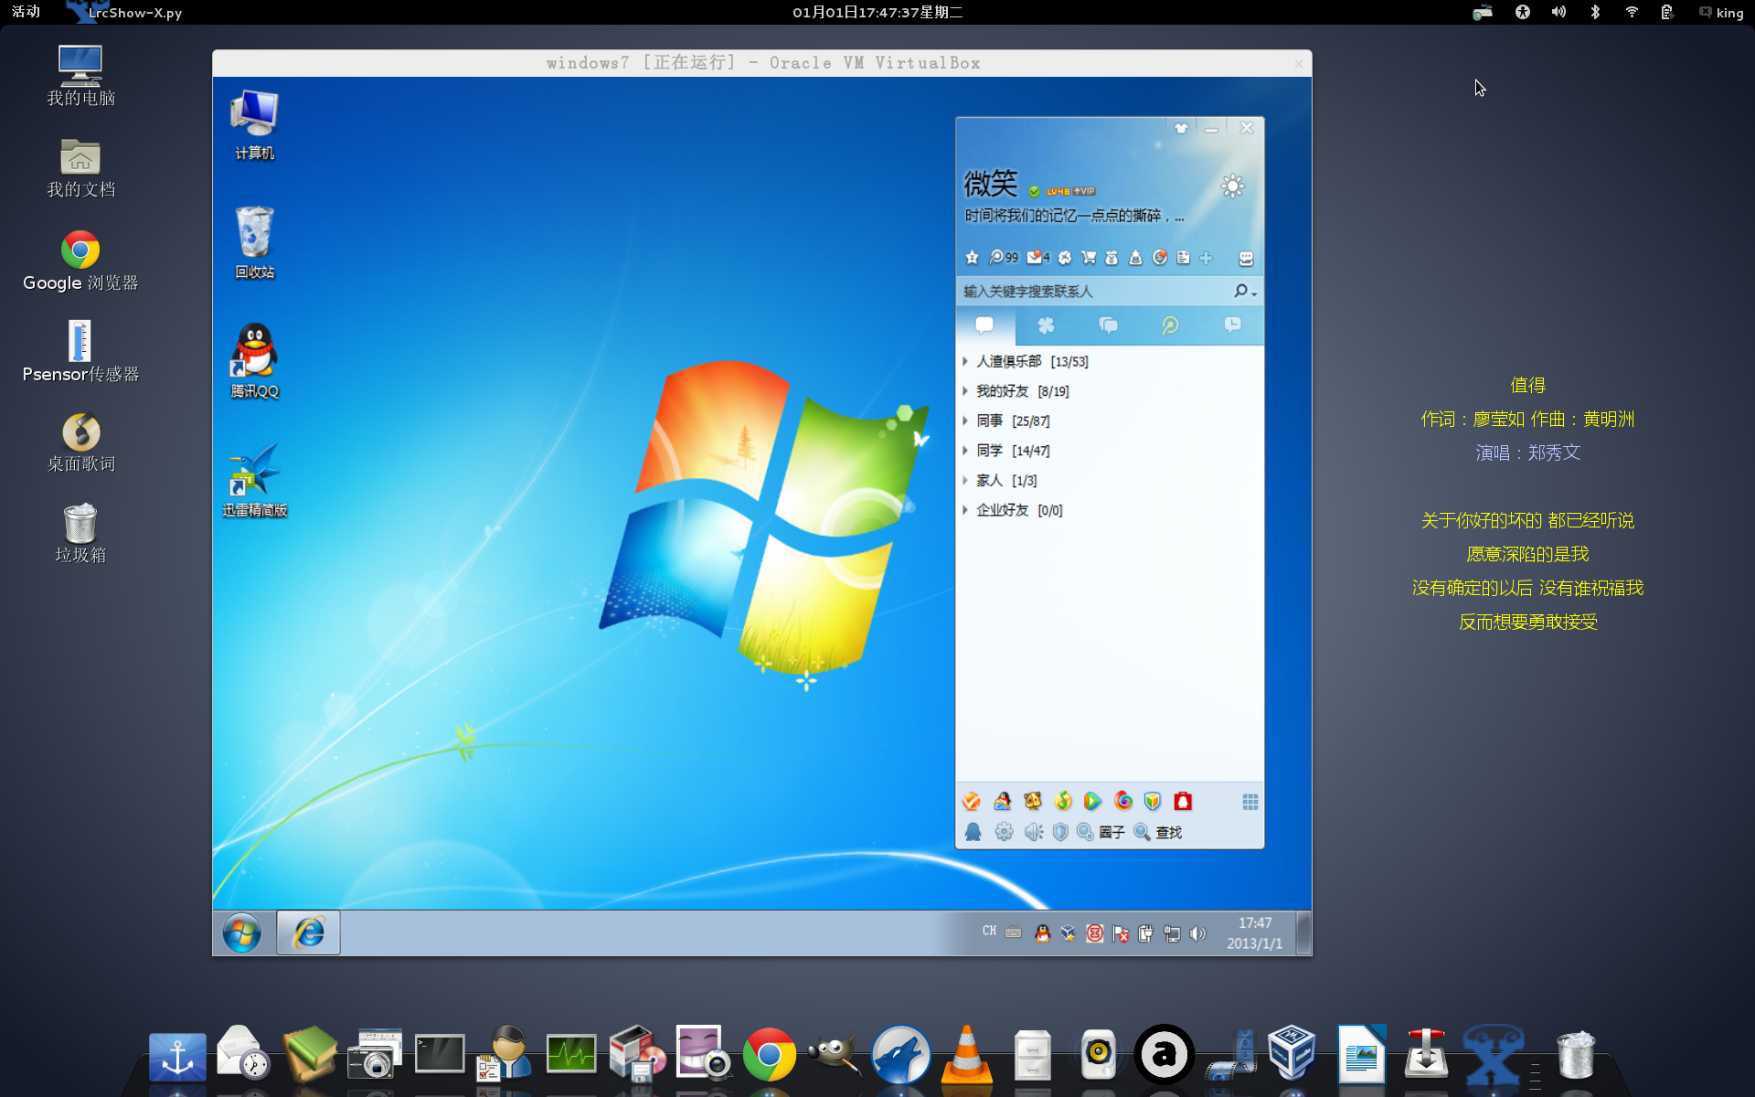Launch the QQ Live video player icon

point(1092,802)
